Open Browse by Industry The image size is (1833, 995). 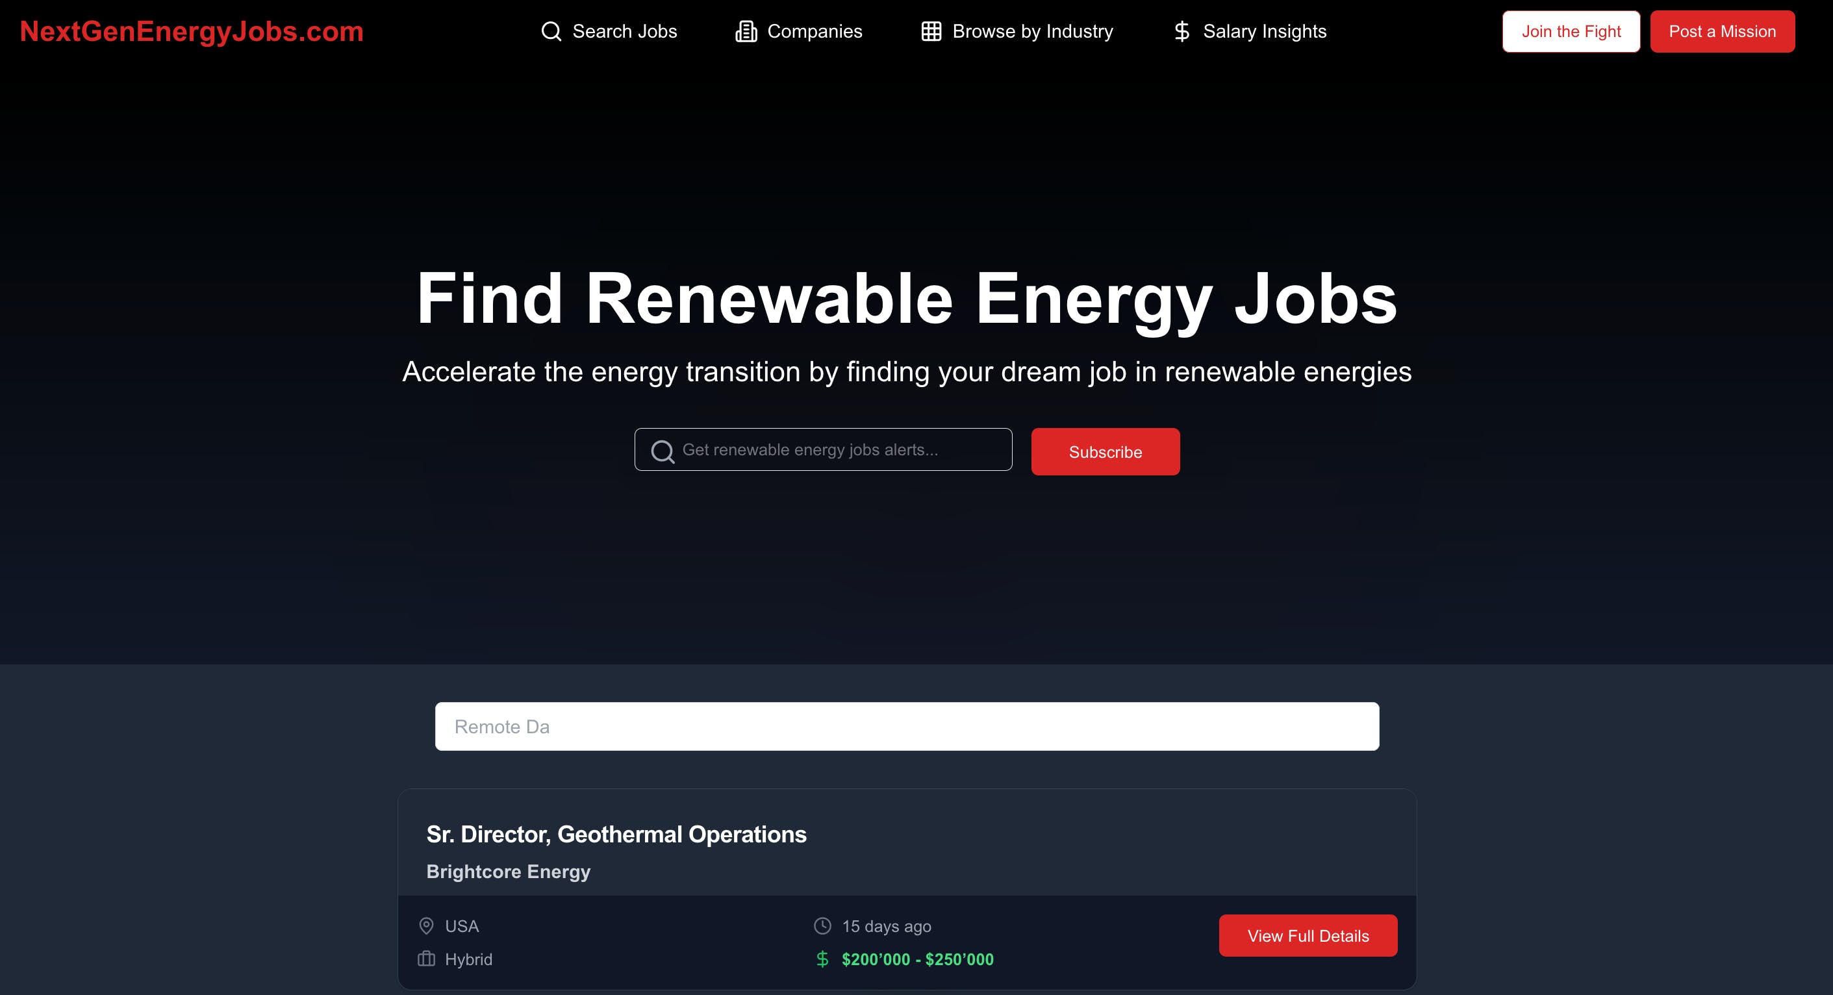coord(1017,31)
